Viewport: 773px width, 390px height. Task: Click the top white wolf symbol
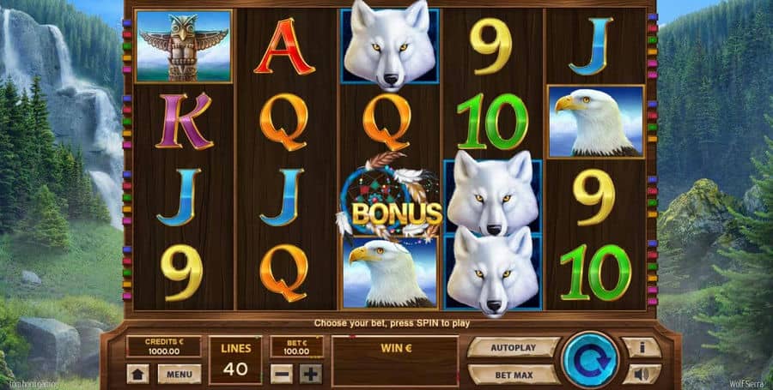point(390,45)
